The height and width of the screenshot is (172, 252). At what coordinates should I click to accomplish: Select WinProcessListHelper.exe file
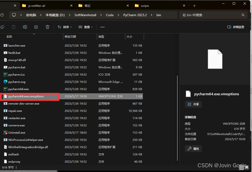[72, 140]
